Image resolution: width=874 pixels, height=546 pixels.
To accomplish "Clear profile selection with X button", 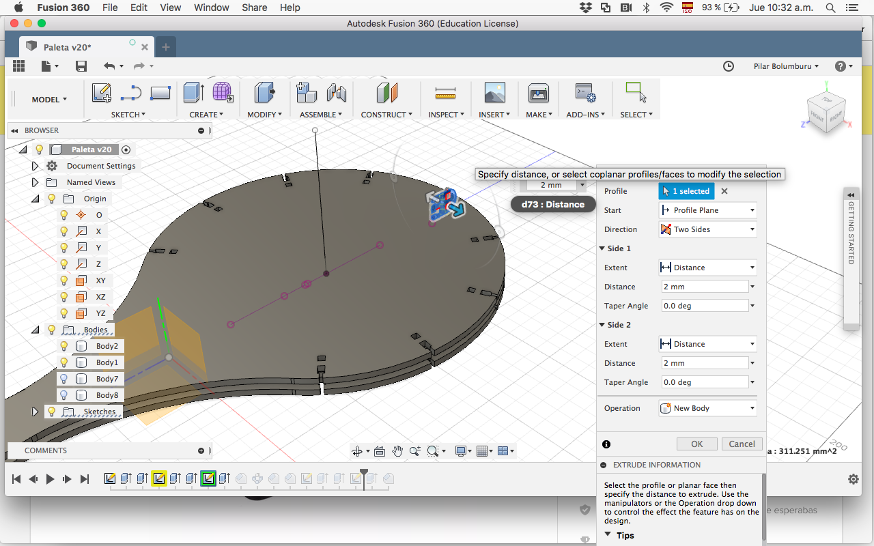I will click(x=724, y=191).
